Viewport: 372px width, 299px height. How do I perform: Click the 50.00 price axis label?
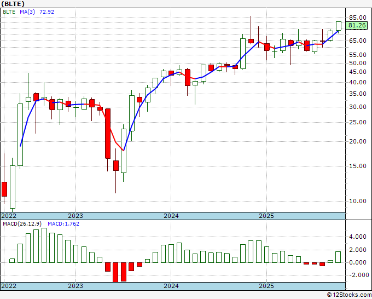point(358,63)
